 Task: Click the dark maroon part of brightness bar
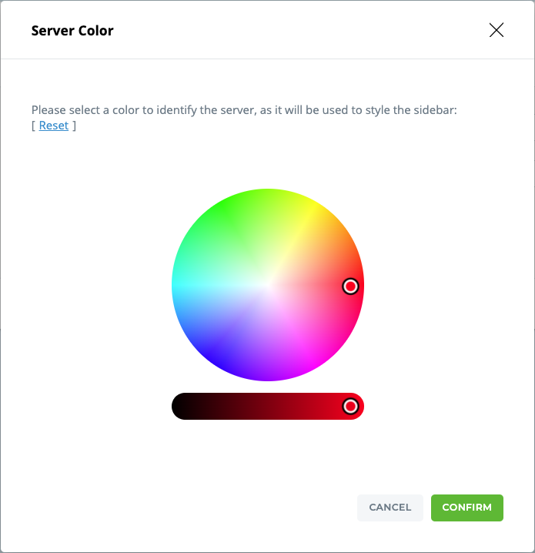click(x=231, y=406)
